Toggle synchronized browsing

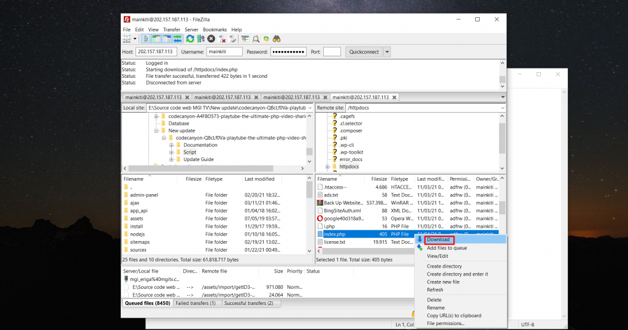(266, 39)
